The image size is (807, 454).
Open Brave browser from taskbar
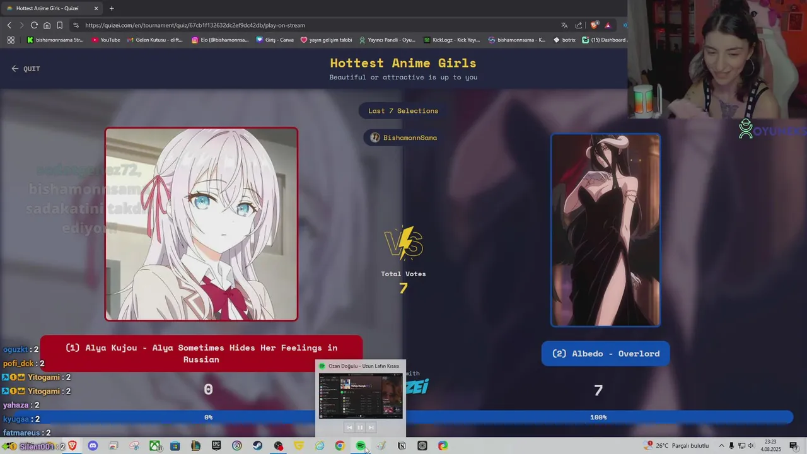73,446
